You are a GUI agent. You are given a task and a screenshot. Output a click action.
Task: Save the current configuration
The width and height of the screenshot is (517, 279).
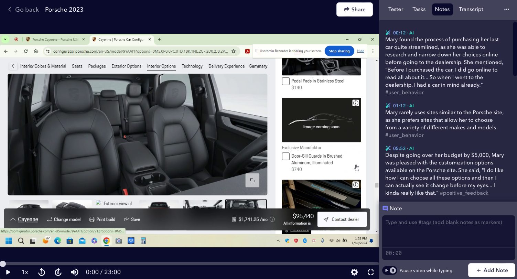132,219
